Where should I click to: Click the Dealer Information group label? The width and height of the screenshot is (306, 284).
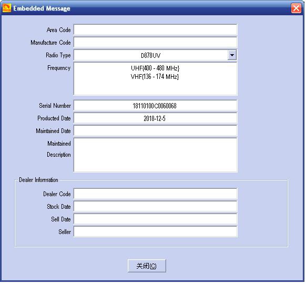pyautogui.click(x=39, y=180)
